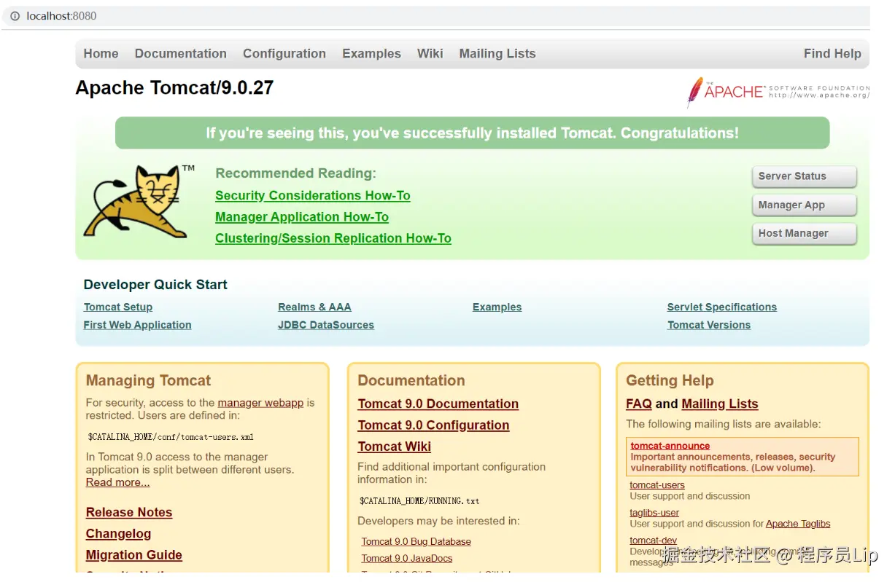895x582 pixels.
Task: Click the Server Status button
Action: pos(804,176)
